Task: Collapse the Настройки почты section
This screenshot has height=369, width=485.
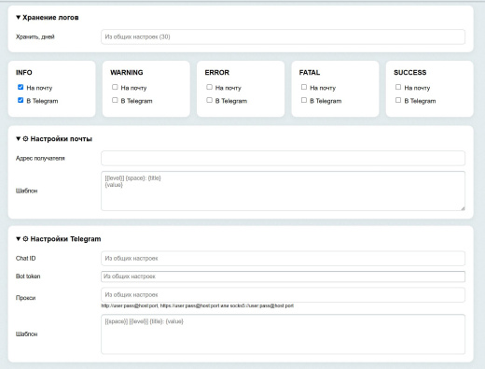Action: tap(54, 139)
